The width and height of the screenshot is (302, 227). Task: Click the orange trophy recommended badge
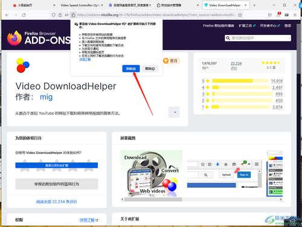pos(171,60)
